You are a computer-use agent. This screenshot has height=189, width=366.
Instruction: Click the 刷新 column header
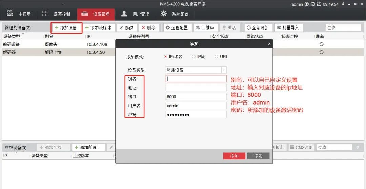pyautogui.click(x=320, y=36)
